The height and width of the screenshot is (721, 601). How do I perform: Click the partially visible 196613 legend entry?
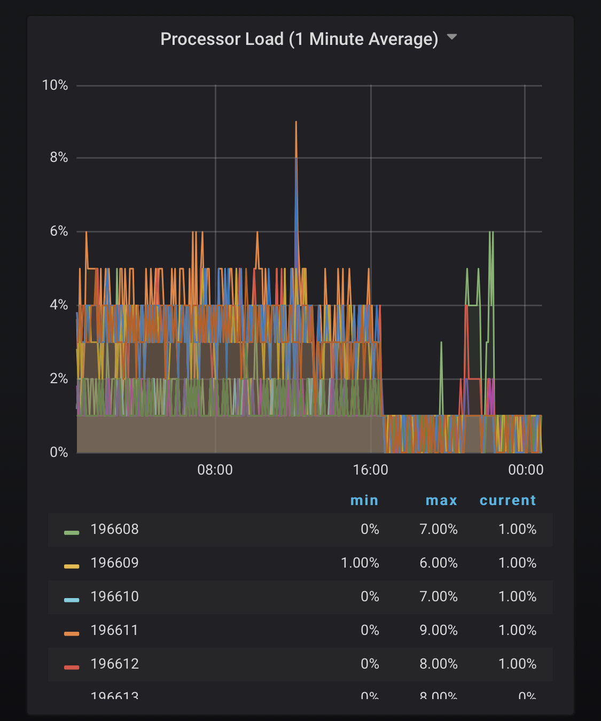(x=114, y=696)
